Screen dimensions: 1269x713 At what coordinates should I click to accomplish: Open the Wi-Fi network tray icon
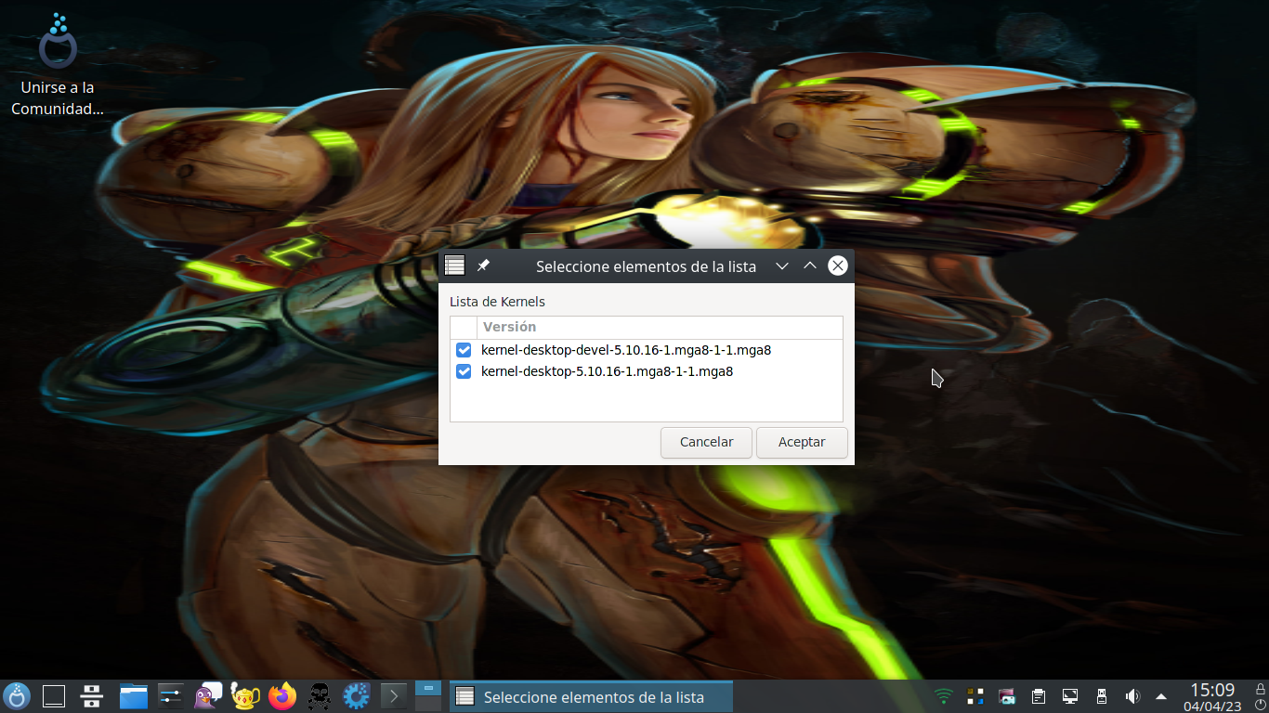(944, 696)
